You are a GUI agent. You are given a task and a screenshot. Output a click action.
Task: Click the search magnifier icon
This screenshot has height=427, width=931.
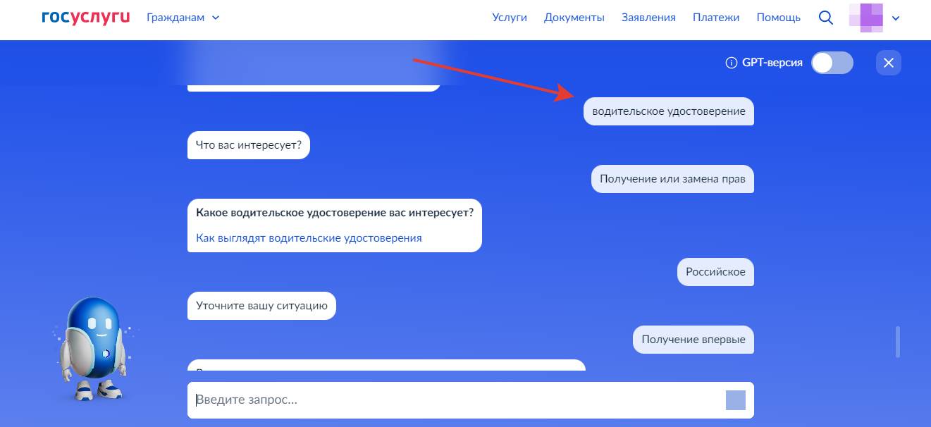tap(825, 18)
